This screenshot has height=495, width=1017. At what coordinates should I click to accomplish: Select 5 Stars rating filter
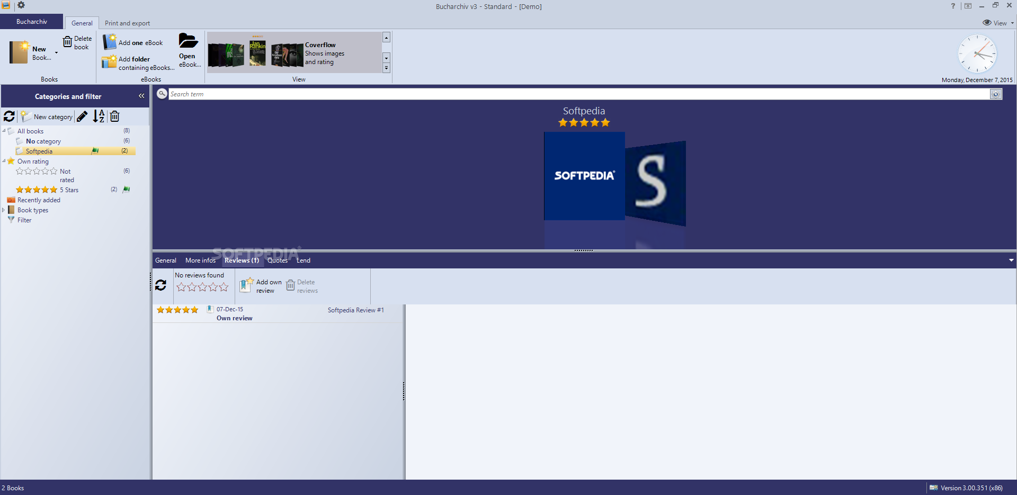[48, 190]
